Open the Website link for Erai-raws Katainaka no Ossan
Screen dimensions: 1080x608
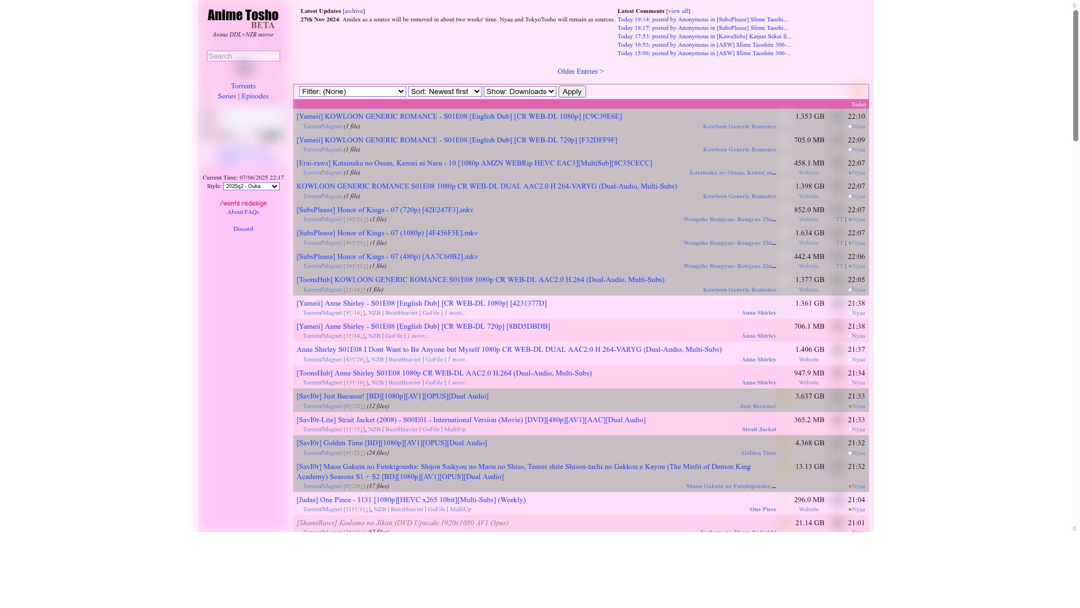tap(808, 172)
